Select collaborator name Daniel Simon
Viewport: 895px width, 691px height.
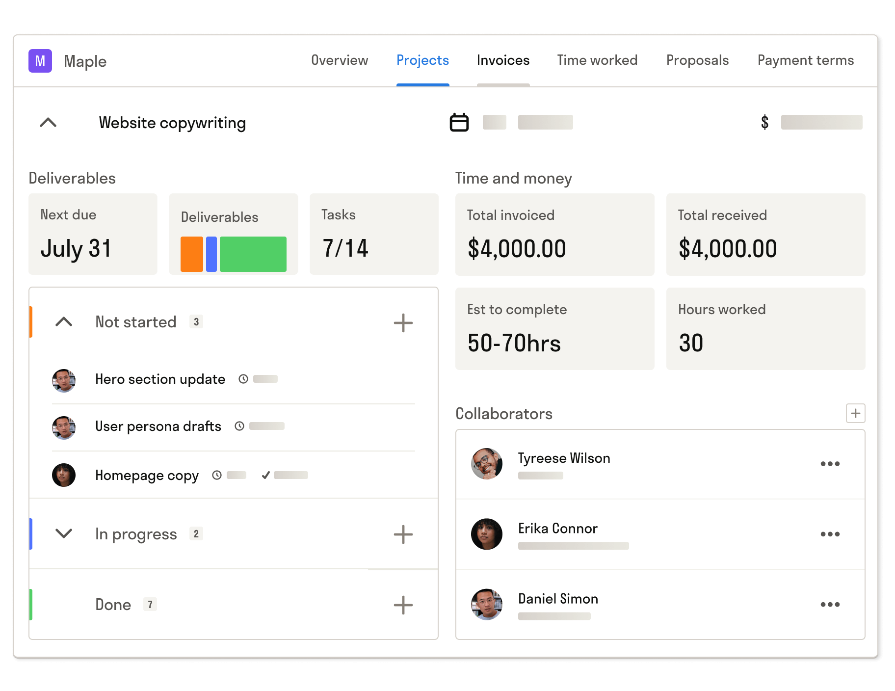(558, 598)
